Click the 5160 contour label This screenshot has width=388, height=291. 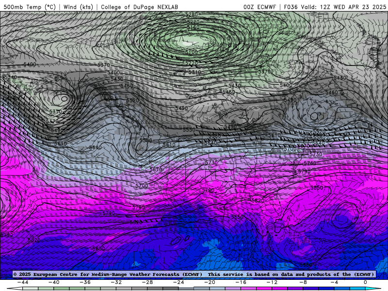[193, 27]
